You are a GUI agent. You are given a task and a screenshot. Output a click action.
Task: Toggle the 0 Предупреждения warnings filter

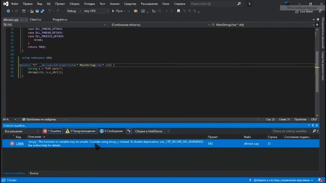coord(81,131)
